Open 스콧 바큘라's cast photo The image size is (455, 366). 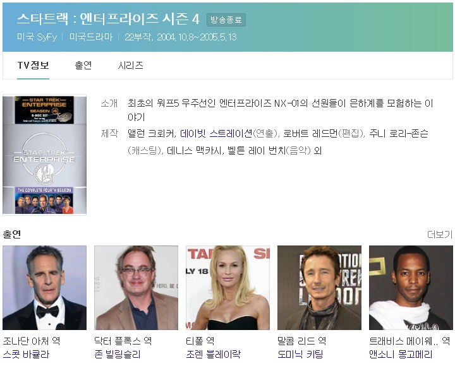coord(44,288)
